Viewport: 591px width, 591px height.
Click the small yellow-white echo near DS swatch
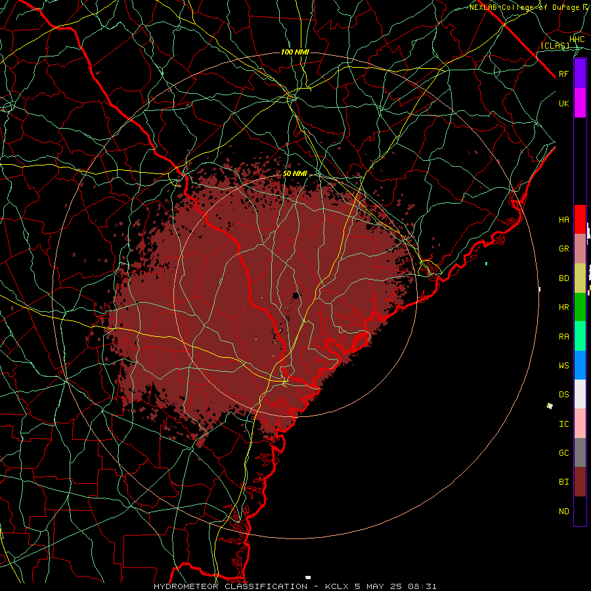550,406
